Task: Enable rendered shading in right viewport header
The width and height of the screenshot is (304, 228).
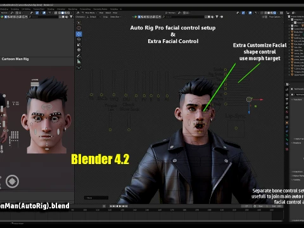Action: [275, 13]
